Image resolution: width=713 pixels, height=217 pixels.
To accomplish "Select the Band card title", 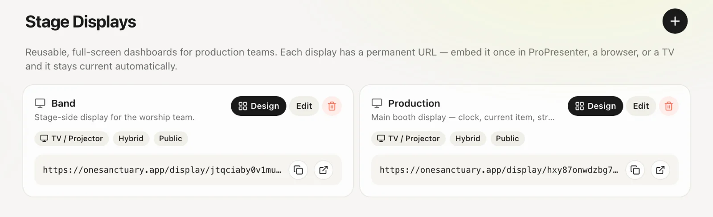I will (63, 103).
